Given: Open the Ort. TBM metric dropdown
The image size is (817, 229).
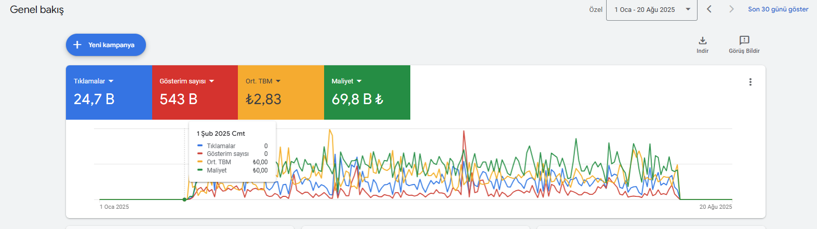Looking at the screenshot, I should click(278, 81).
